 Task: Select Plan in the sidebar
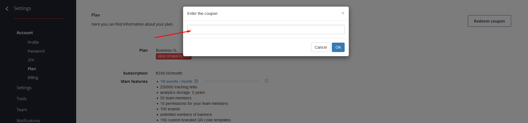click(x=32, y=69)
